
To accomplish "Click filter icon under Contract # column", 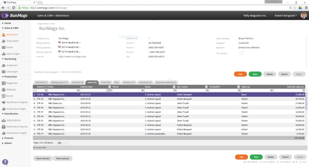I will (x=46, y=90).
